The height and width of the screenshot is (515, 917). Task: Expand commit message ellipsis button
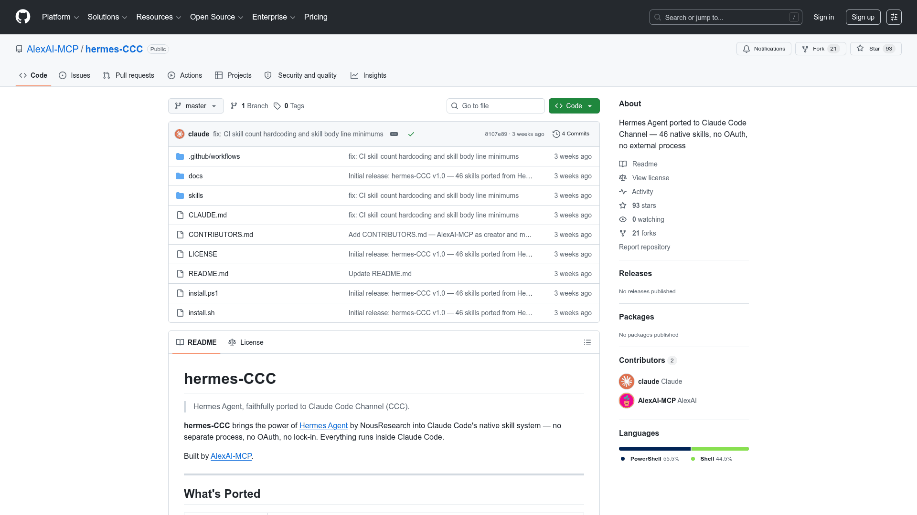394,134
